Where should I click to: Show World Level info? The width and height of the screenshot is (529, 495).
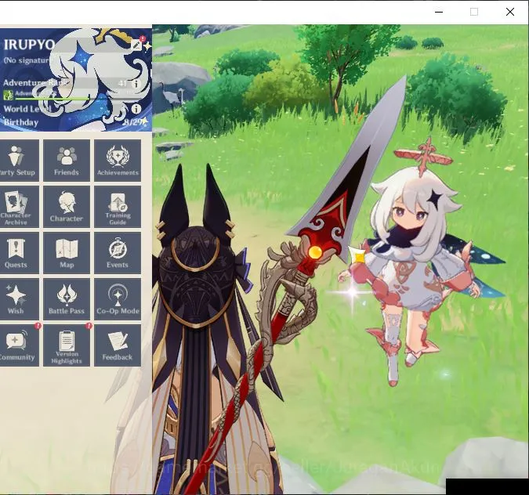pyautogui.click(x=136, y=109)
